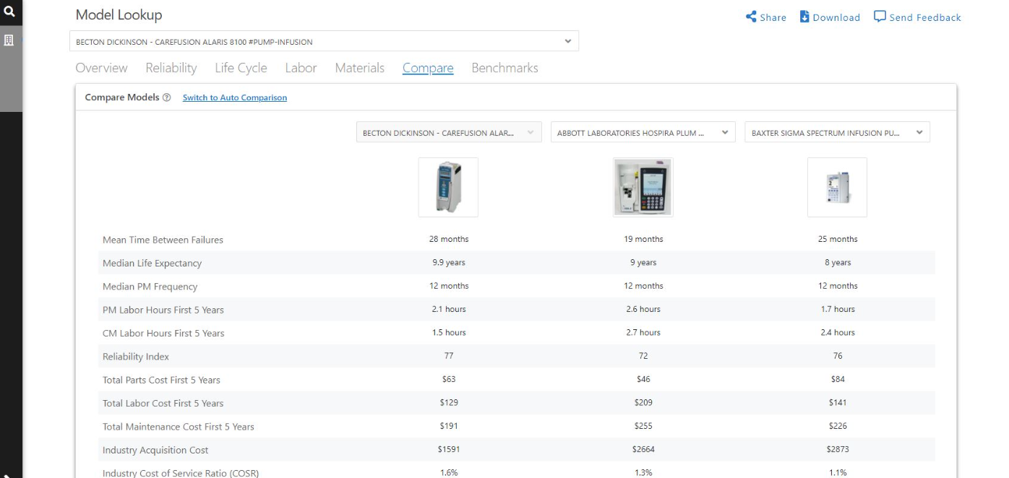The width and height of the screenshot is (1009, 478).
Task: Switch to the Overview tab
Action: (x=101, y=68)
